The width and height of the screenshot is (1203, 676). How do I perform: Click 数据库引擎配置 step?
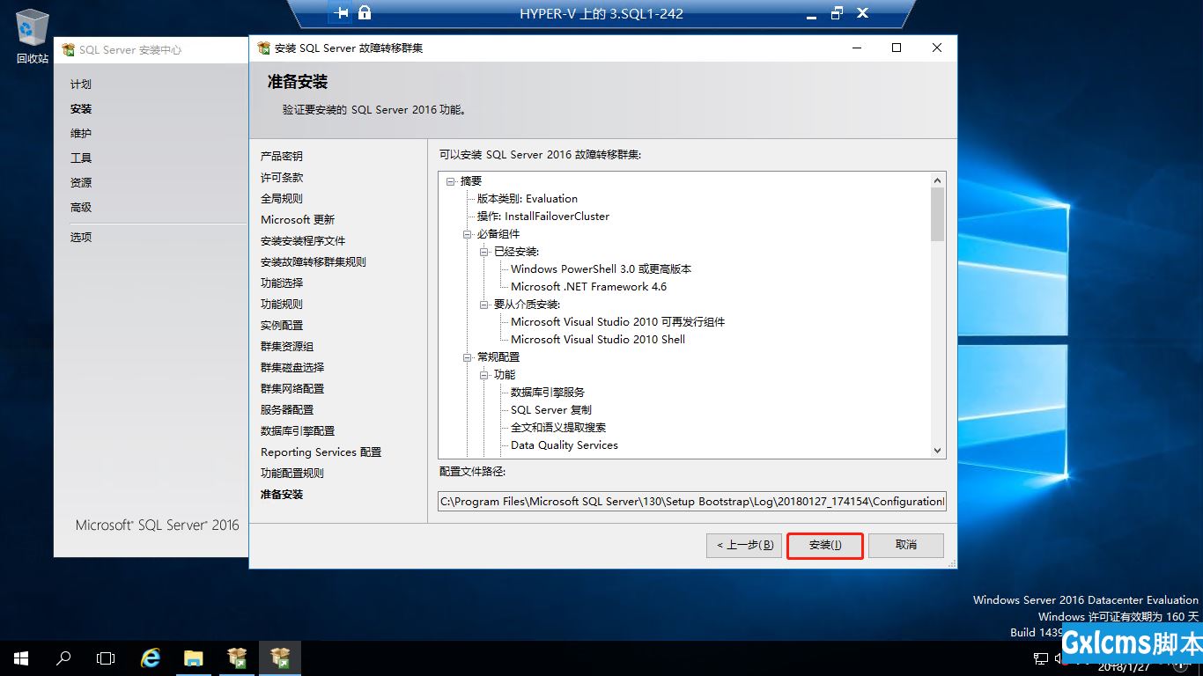tap(298, 430)
